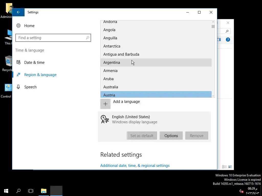This screenshot has width=262, height=196.
Task: Select Administrator folder desktop icon
Action: click(6, 10)
